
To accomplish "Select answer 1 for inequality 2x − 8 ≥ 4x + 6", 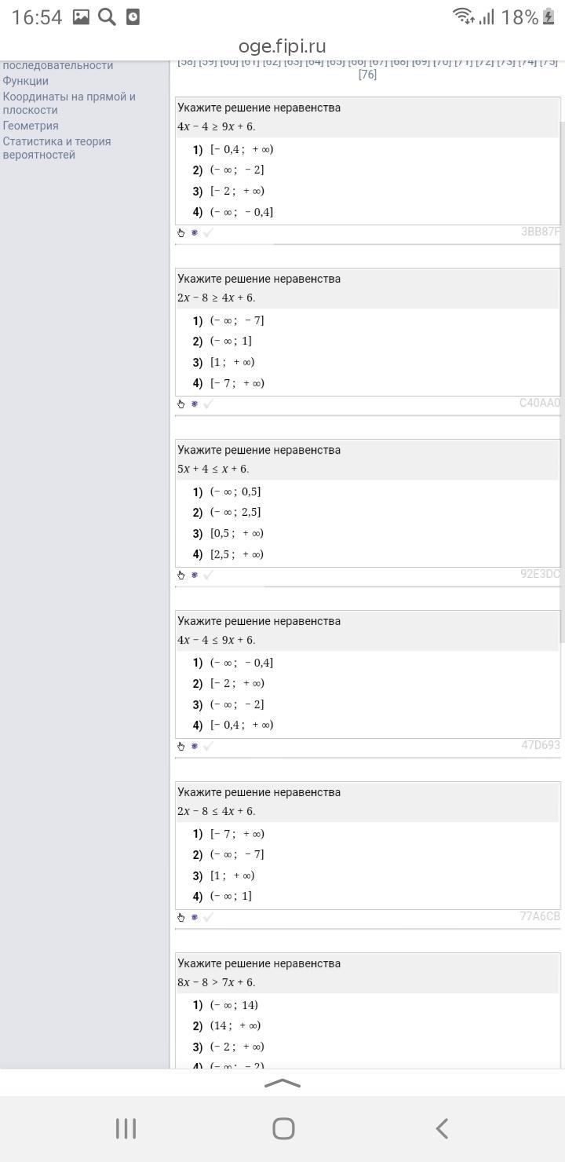I will pyautogui.click(x=237, y=320).
